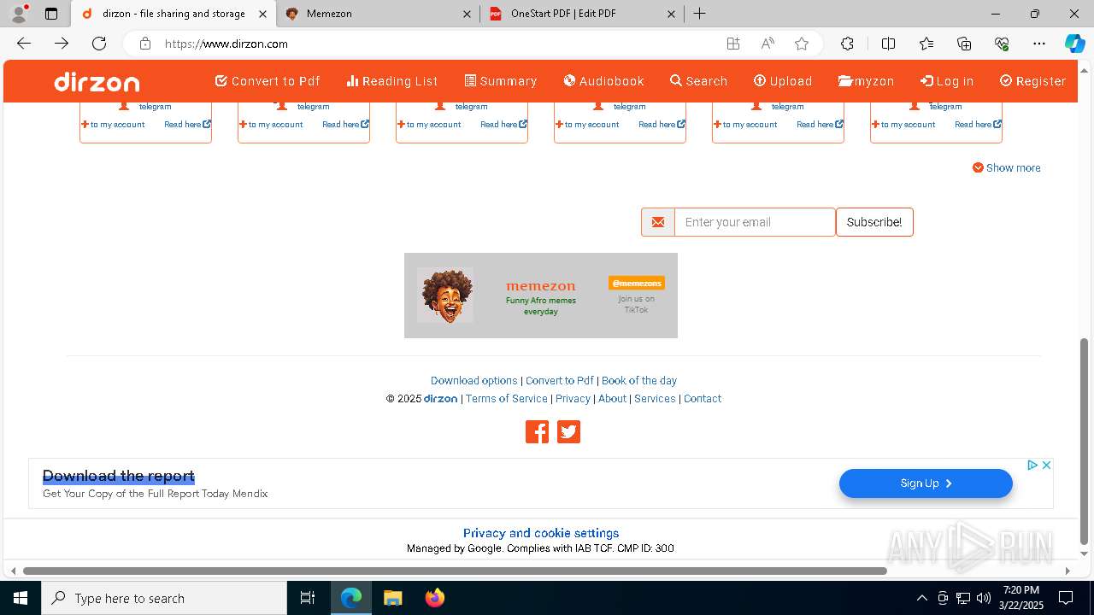Open the tab actions menu icon
This screenshot has width=1094, height=615.
(51, 14)
